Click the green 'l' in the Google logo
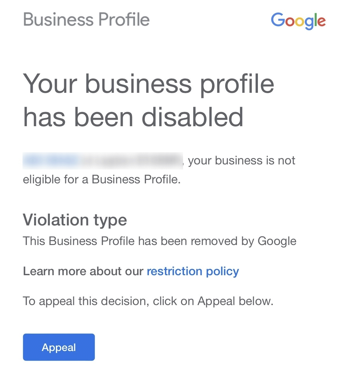352x368 pixels. 316,19
